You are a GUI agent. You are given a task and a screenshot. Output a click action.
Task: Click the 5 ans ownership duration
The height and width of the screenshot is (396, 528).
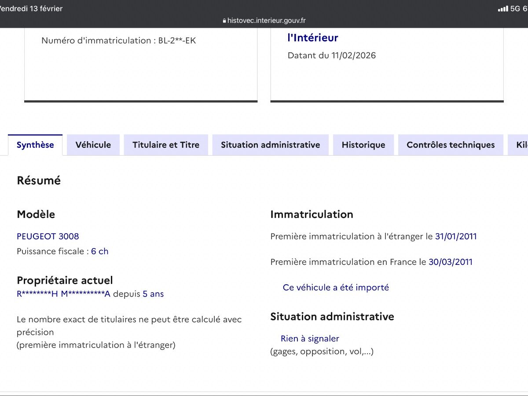(x=153, y=294)
